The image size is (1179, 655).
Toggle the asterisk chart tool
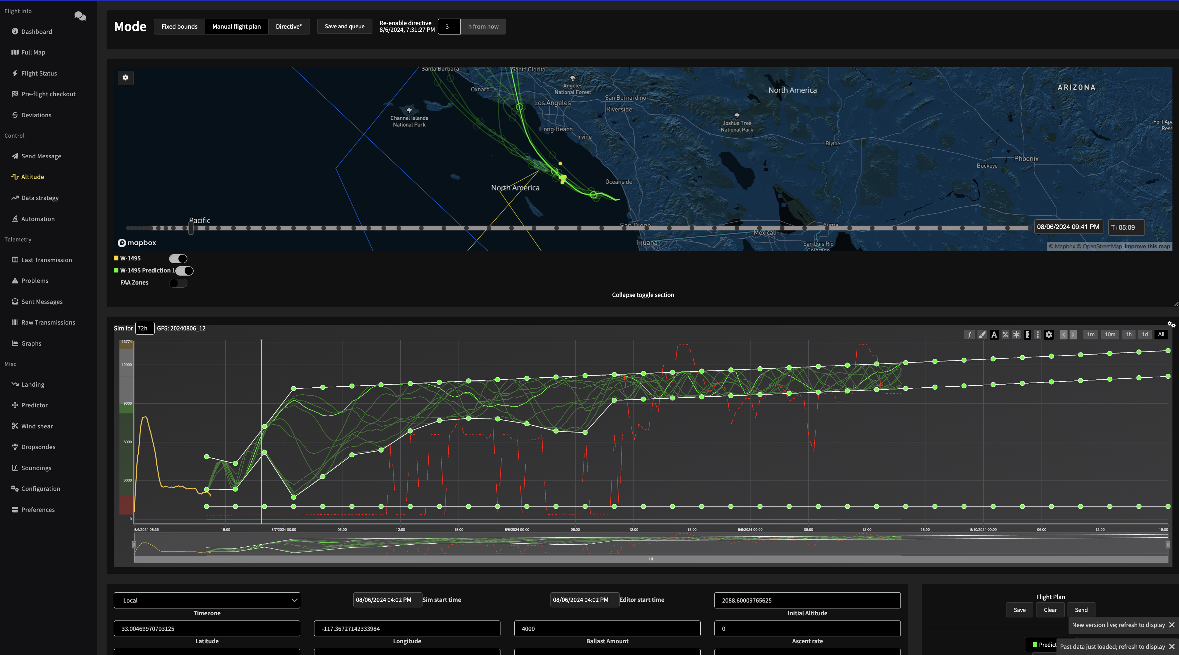[1016, 334]
